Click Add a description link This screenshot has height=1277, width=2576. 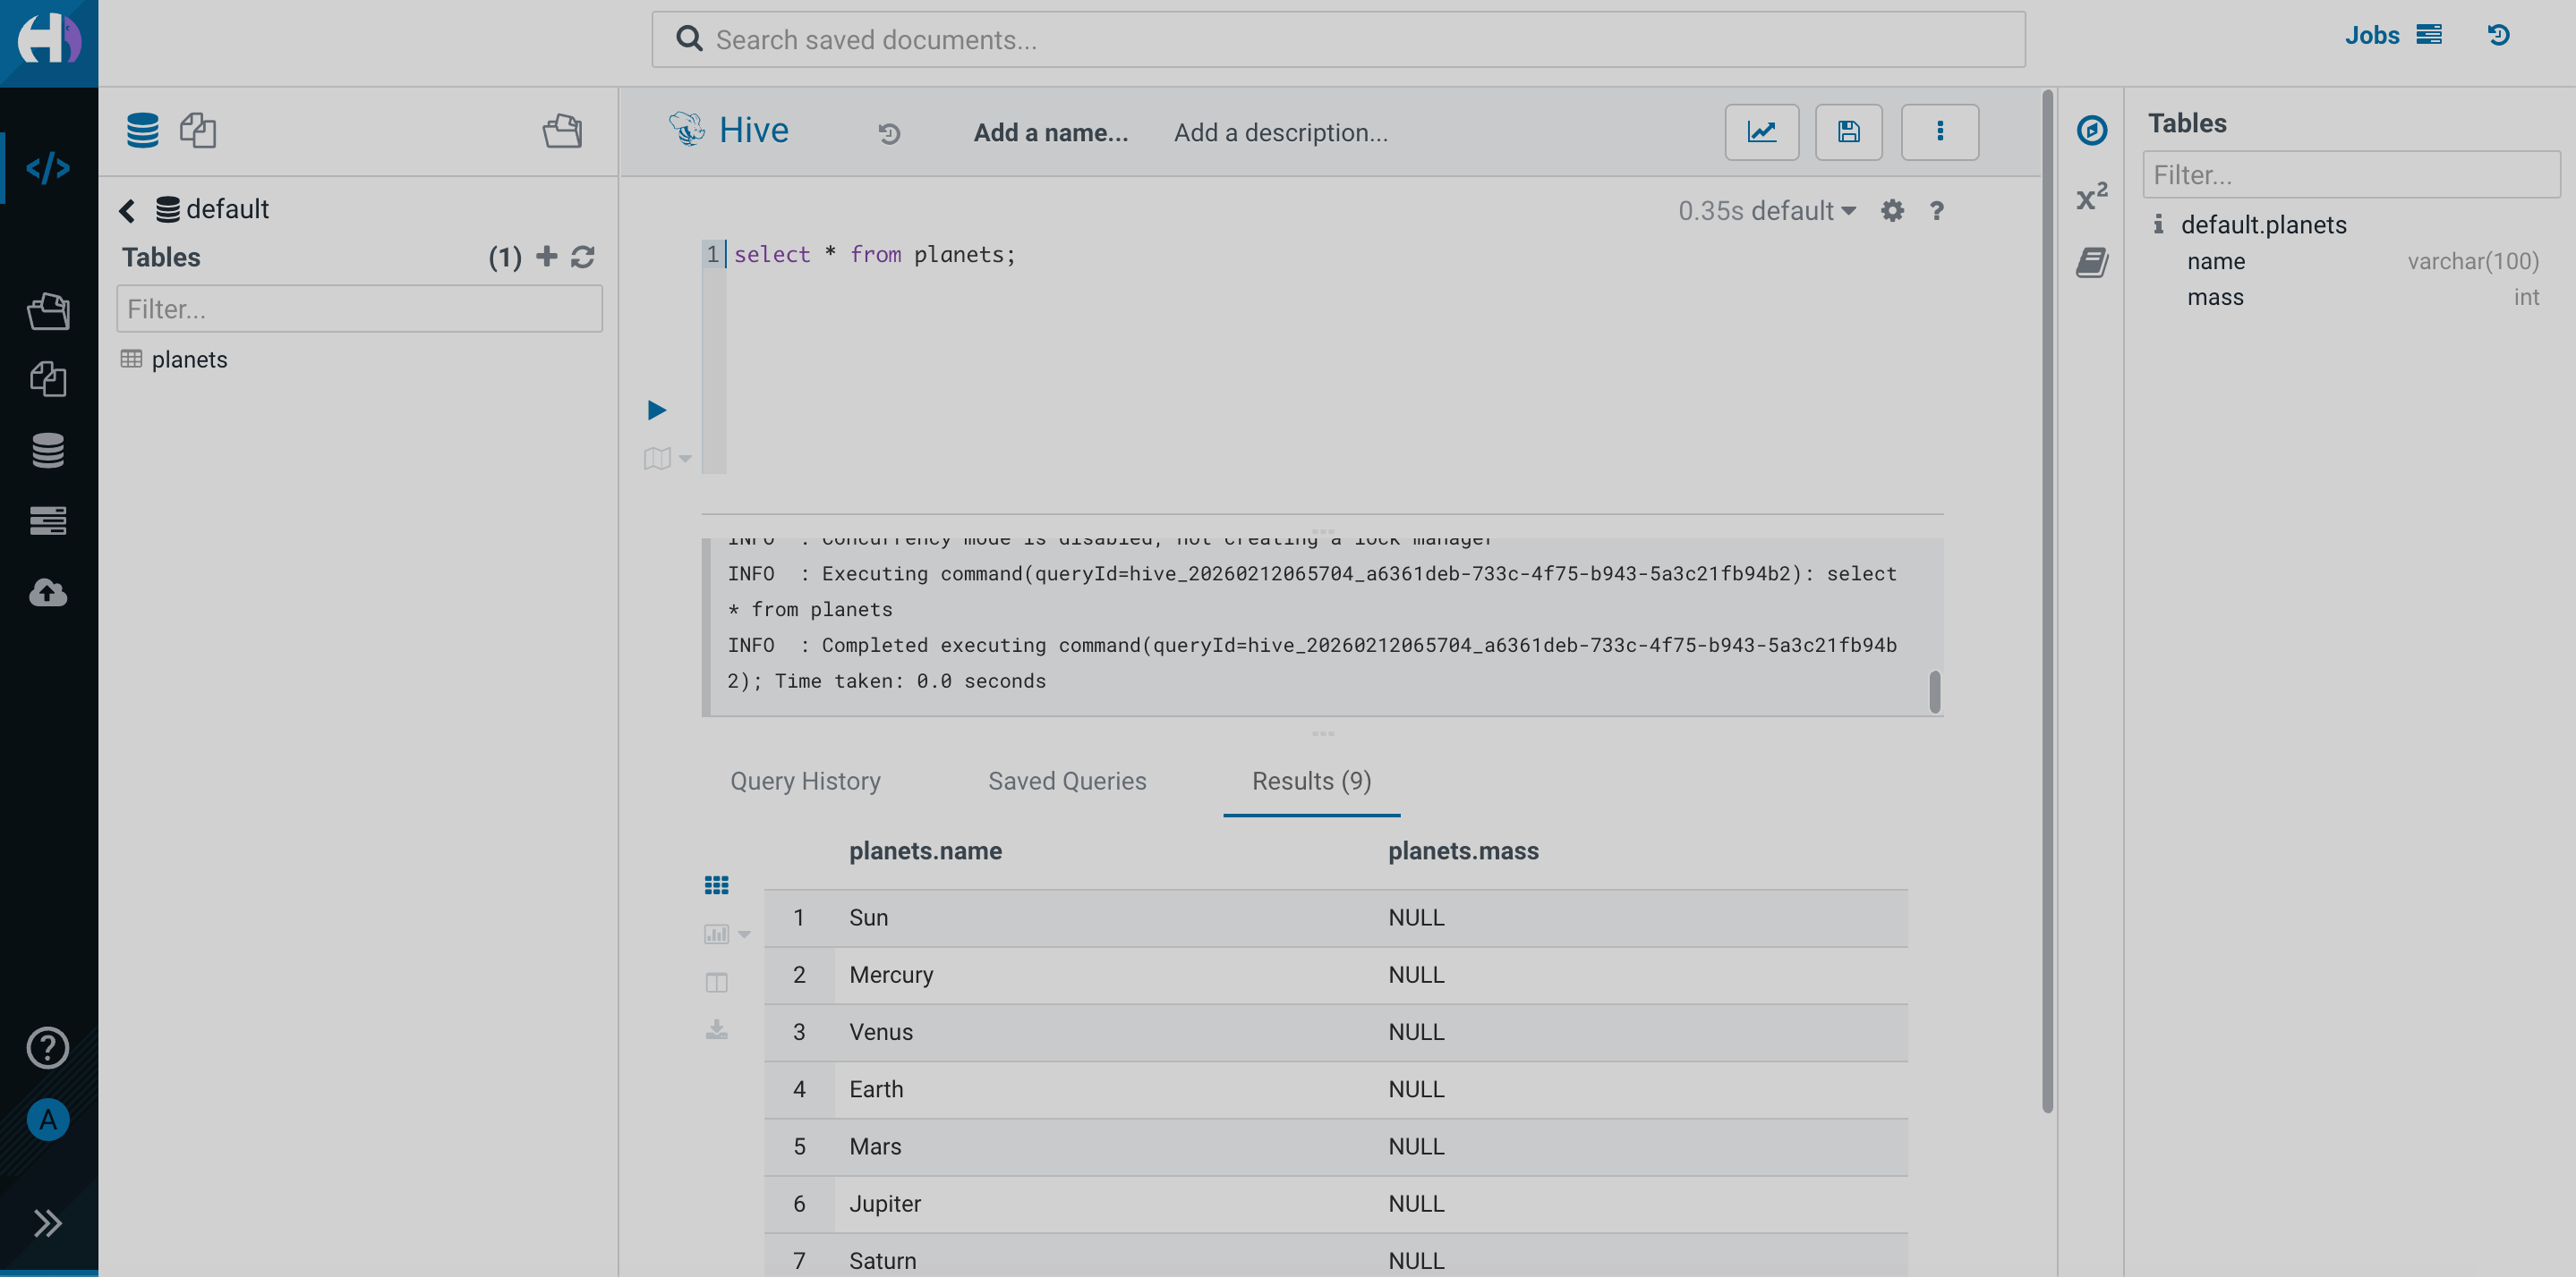tap(1280, 131)
